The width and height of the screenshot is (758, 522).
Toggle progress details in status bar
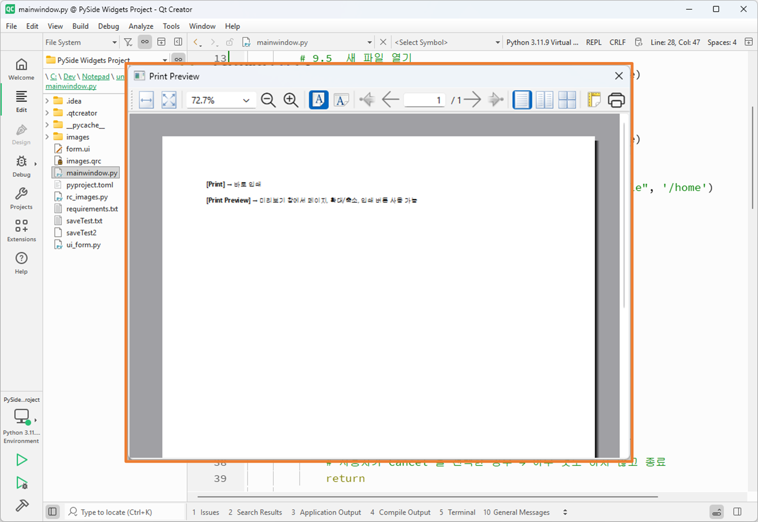click(x=717, y=512)
